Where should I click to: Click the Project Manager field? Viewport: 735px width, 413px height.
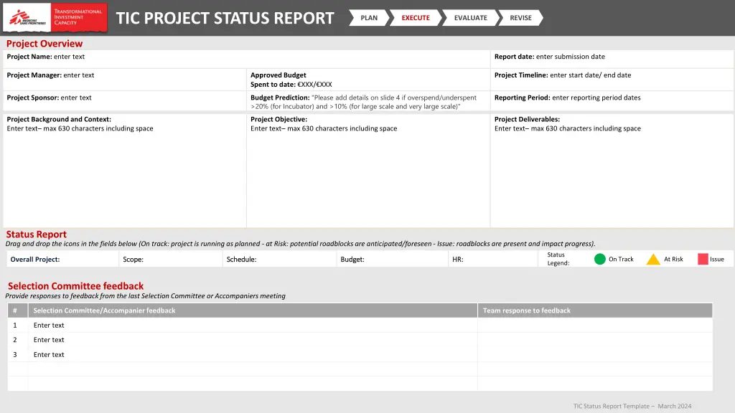[x=124, y=76]
